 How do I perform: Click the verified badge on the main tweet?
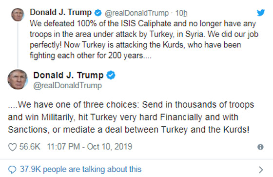(x=111, y=75)
